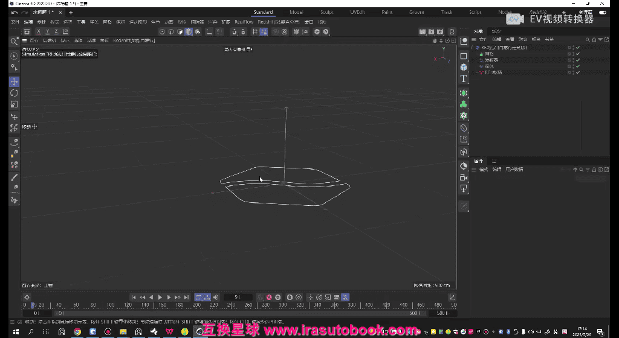The width and height of the screenshot is (619, 338).
Task: Expand the timeline panel icon at right
Action: (x=452, y=298)
